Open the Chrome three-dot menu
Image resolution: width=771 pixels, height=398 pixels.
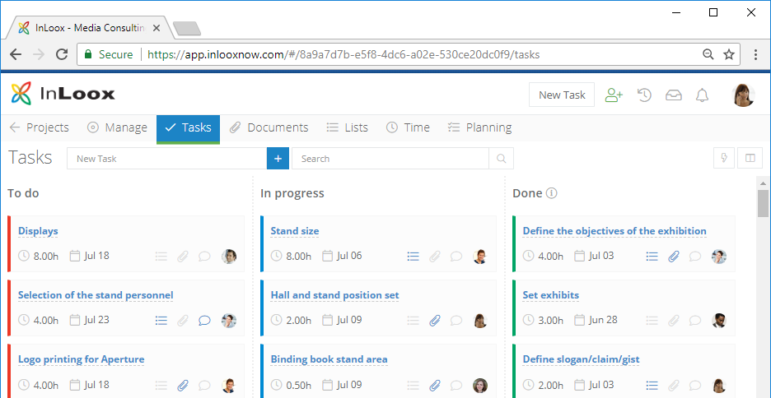(x=755, y=54)
